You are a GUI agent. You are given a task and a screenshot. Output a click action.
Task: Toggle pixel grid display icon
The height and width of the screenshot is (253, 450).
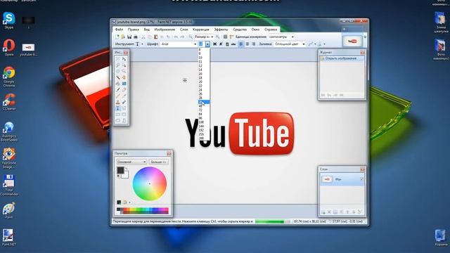(x=225, y=37)
